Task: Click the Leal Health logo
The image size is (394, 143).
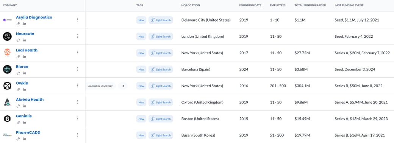Action: pyautogui.click(x=7, y=53)
